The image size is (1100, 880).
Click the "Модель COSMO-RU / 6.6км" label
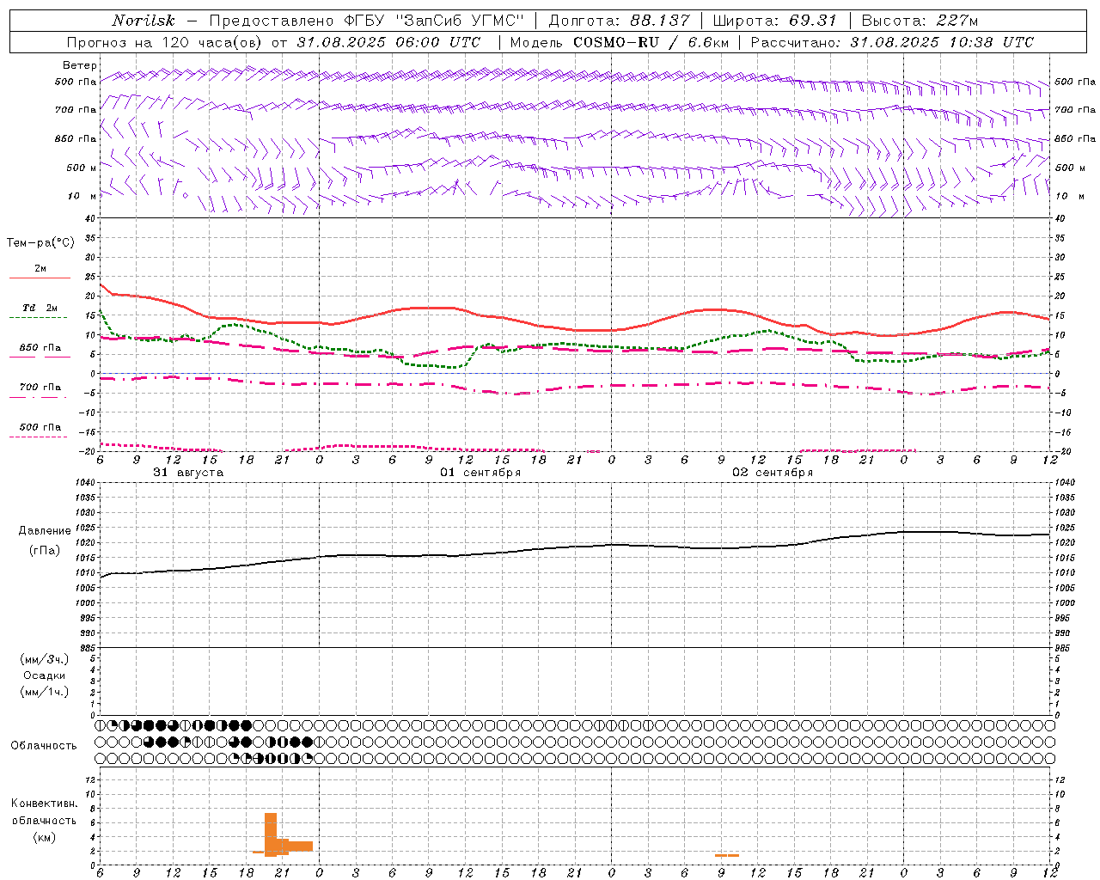tap(619, 42)
